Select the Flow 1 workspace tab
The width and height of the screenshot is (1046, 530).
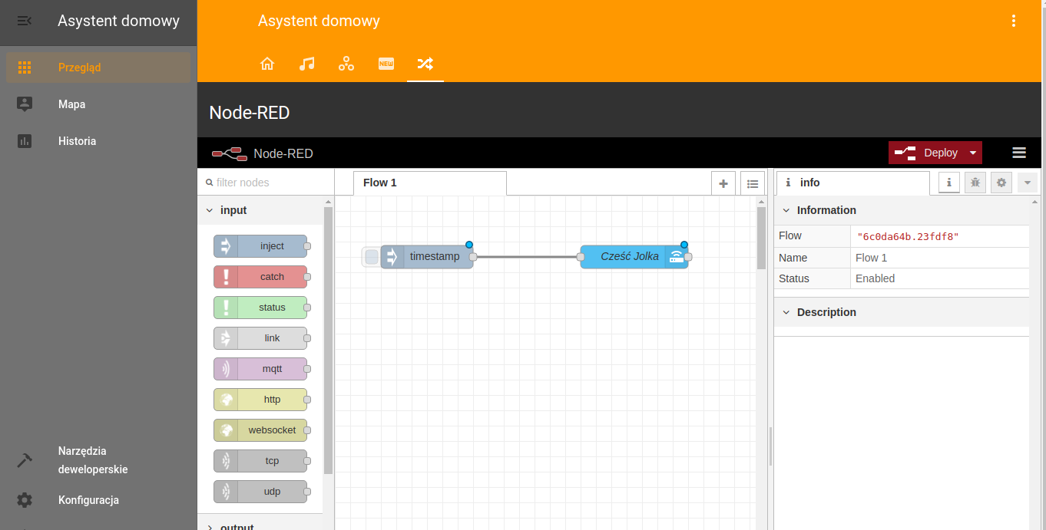[x=430, y=183]
